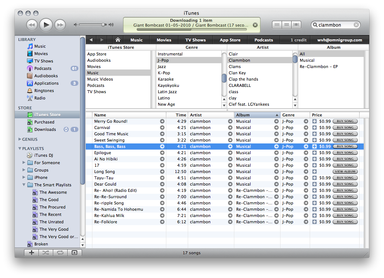Create a new playlist with plus button
The image size is (384, 278).
click(x=31, y=253)
